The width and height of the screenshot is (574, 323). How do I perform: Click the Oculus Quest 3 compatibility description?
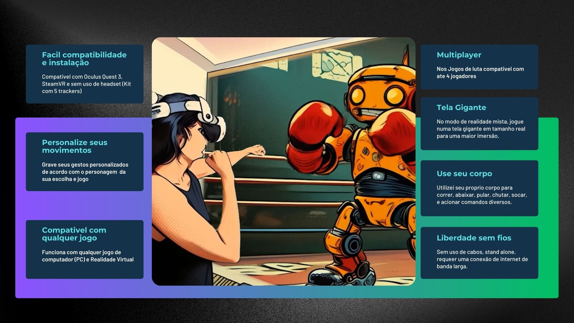(86, 84)
